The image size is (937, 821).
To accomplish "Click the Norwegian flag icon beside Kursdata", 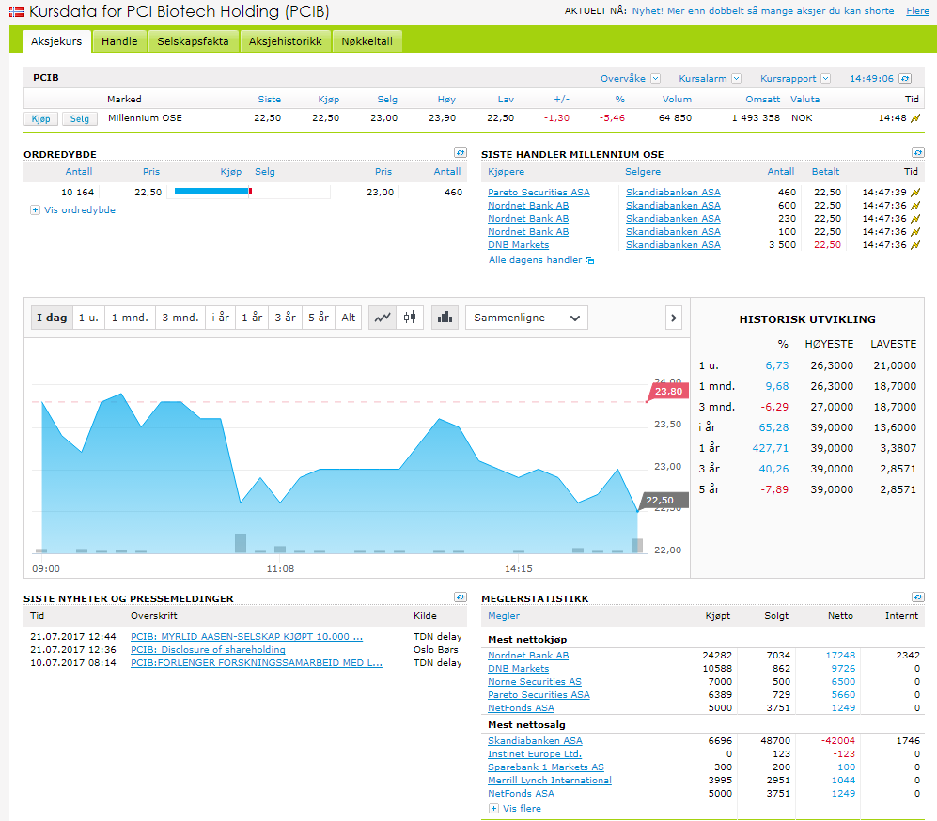I will click(x=17, y=11).
